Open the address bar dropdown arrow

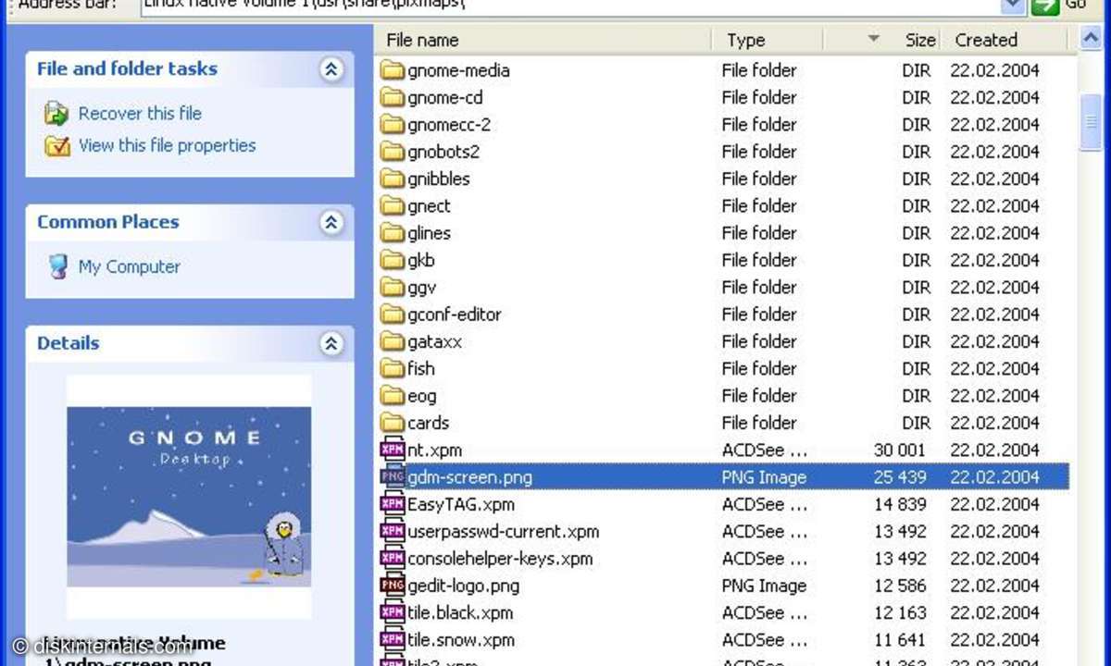(x=1014, y=5)
